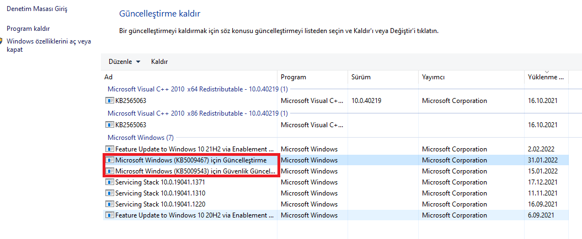This screenshot has height=239, width=582.
Task: Sort by the Yayımcı column header
Action: pos(471,77)
